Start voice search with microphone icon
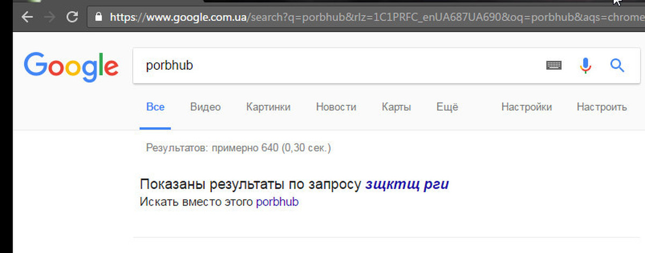 585,66
